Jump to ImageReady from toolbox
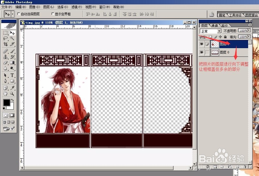Viewport: 259px width, 176px height. [6, 129]
